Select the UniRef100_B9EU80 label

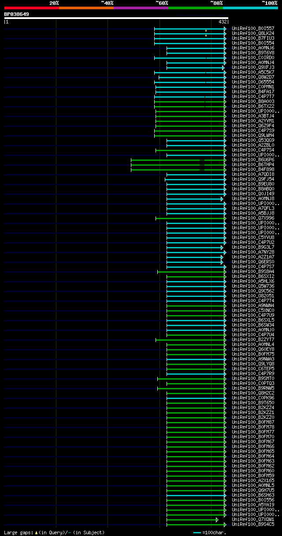point(253,184)
